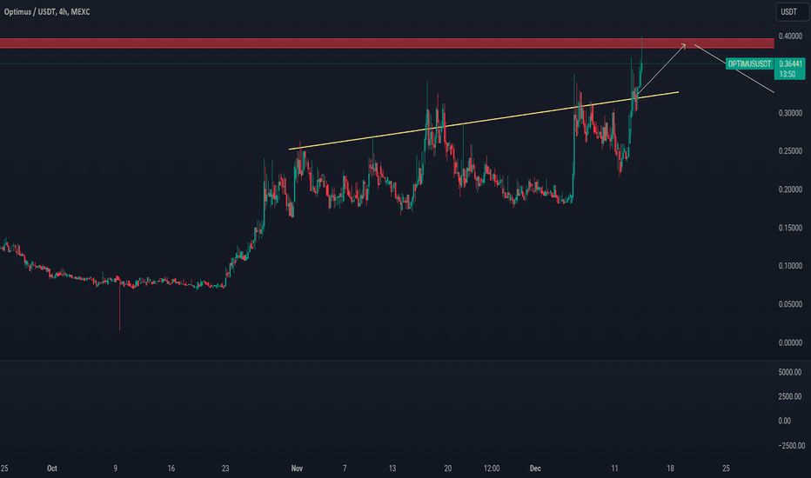Image resolution: width=811 pixels, height=478 pixels.
Task: Click the 0.40000 price axis label
Action: point(790,37)
